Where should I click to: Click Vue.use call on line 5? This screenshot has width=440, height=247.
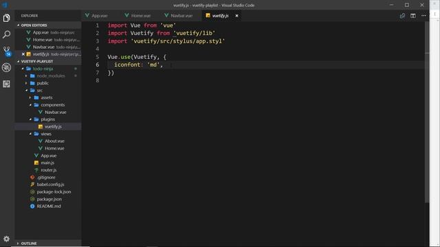[119, 57]
